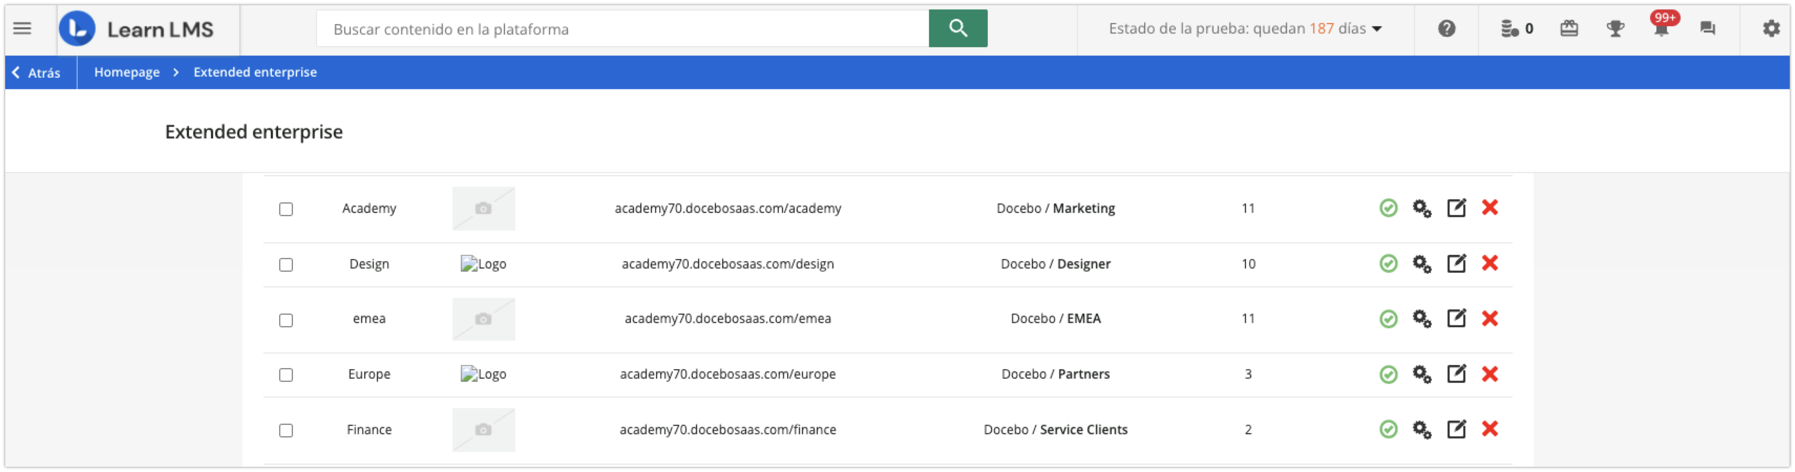
Task: Open advanced settings gears for emea row
Action: [1421, 319]
